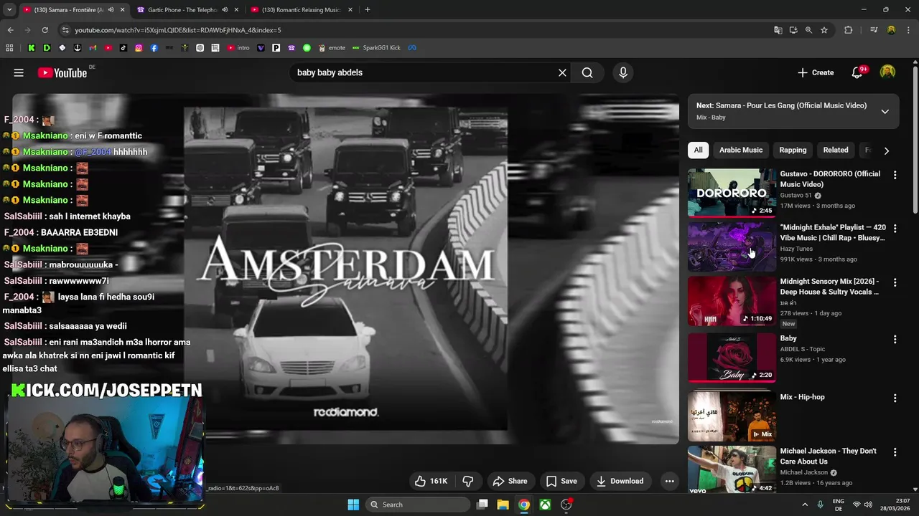Open the Instagram bookmark

pos(139,48)
